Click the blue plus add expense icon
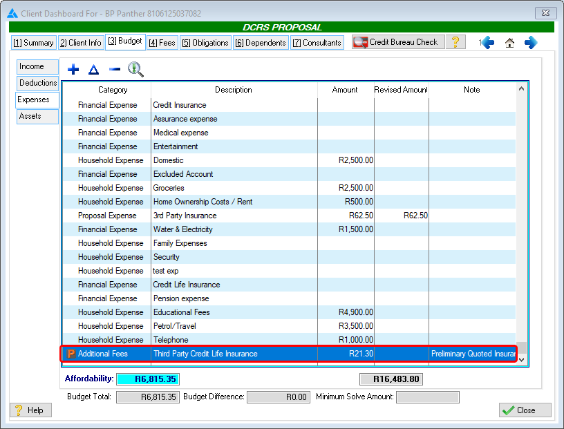The height and width of the screenshot is (429, 564). point(73,70)
